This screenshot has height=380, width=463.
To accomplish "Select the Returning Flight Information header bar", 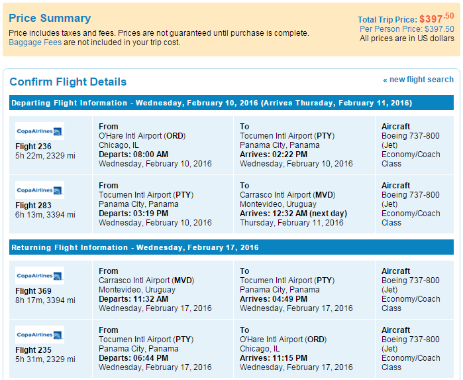I will click(232, 247).
